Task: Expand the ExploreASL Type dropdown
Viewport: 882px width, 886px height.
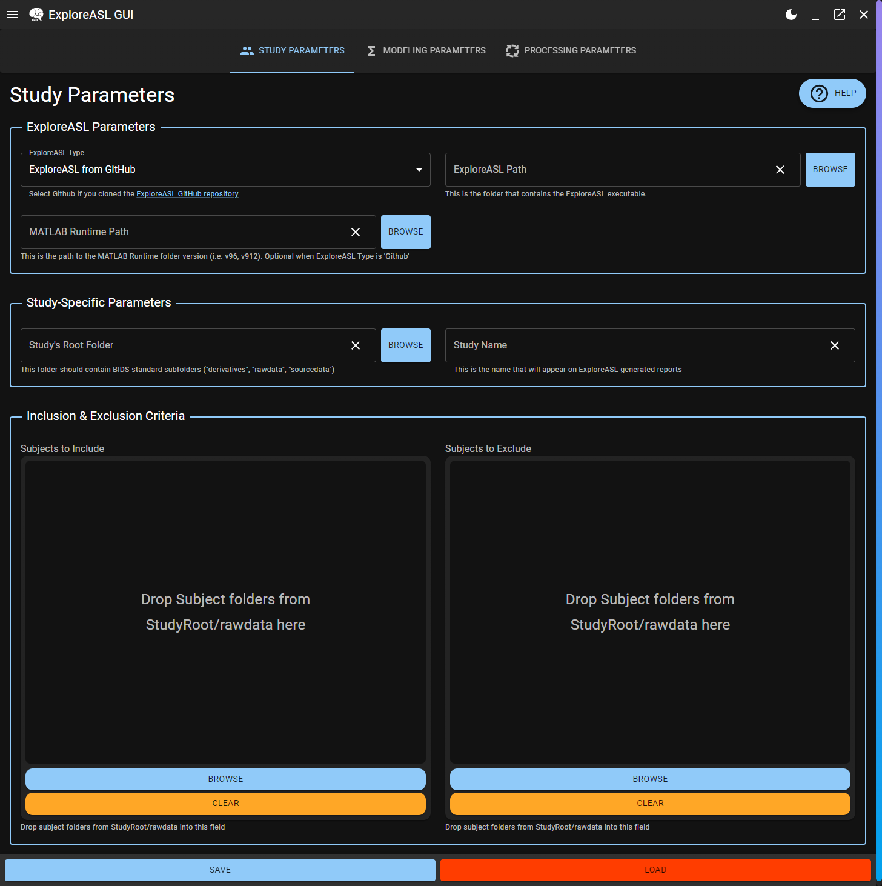Action: pyautogui.click(x=225, y=170)
